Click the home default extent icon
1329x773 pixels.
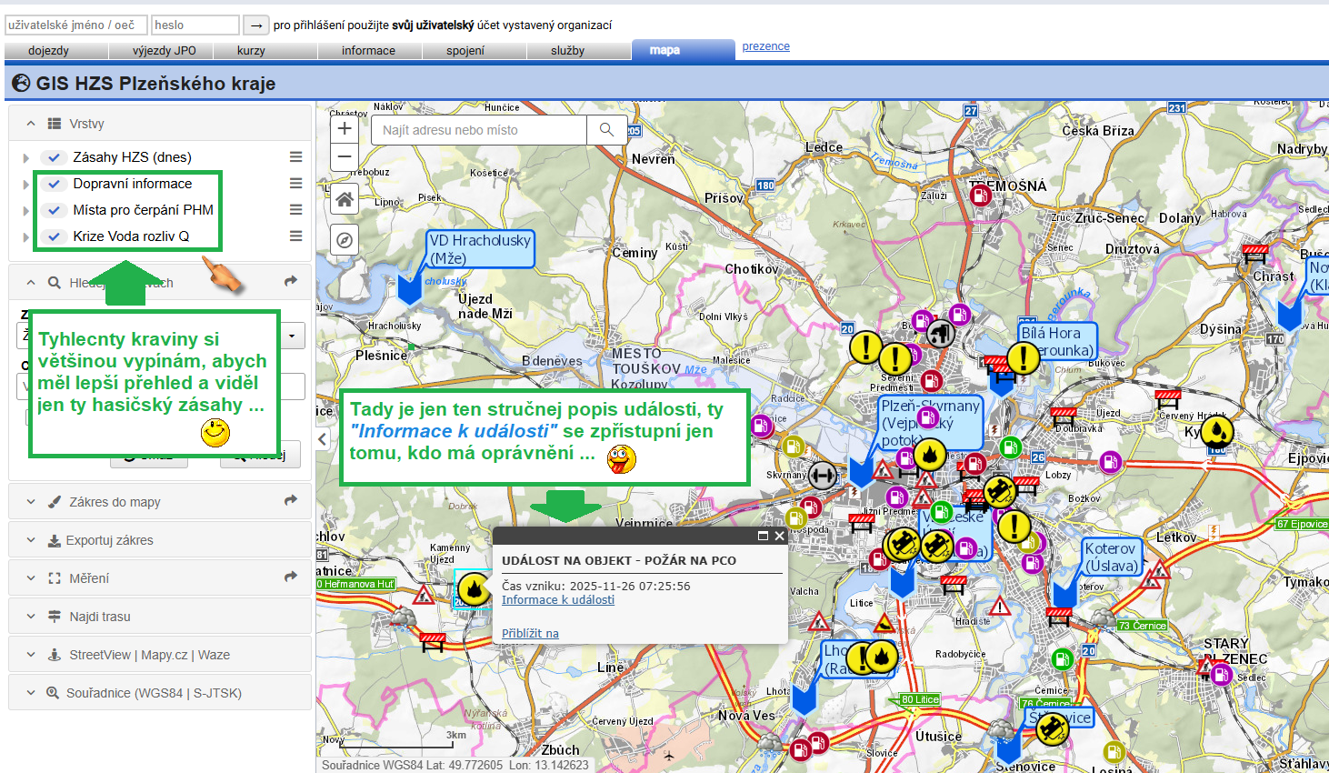click(x=345, y=199)
